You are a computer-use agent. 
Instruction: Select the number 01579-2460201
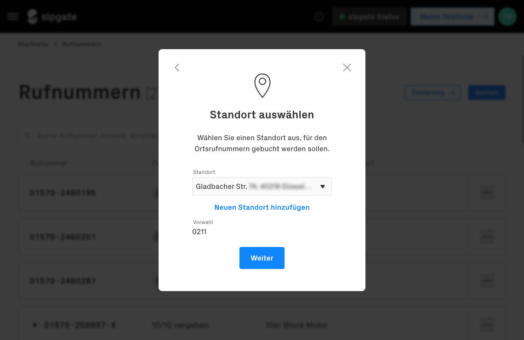[x=63, y=237]
